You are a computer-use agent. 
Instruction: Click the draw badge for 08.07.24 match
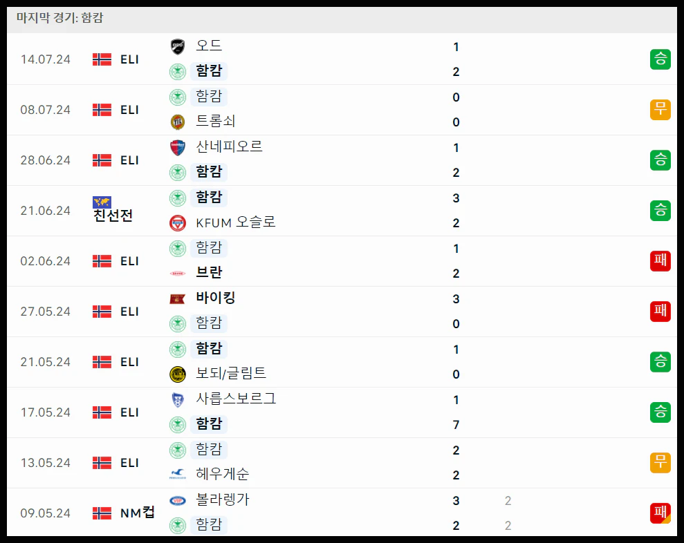[x=660, y=110]
